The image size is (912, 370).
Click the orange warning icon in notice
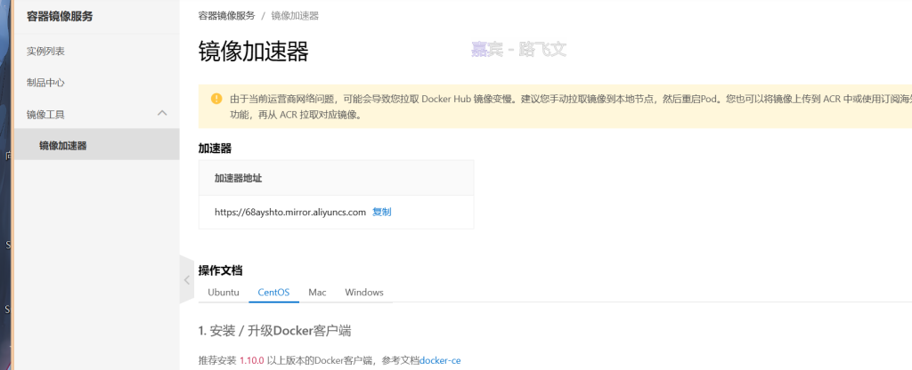pos(216,99)
